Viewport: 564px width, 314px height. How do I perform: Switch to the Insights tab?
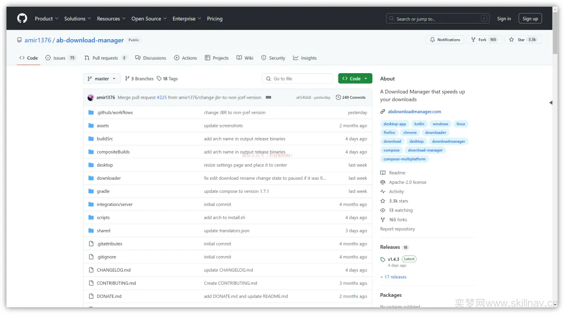(x=305, y=58)
